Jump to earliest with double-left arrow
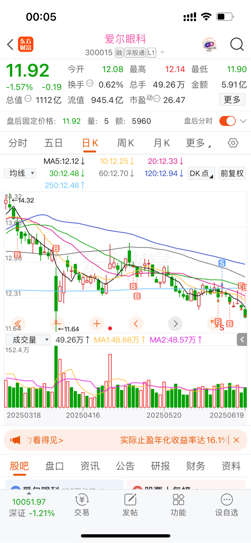The width and height of the screenshot is (251, 543). [x=18, y=324]
